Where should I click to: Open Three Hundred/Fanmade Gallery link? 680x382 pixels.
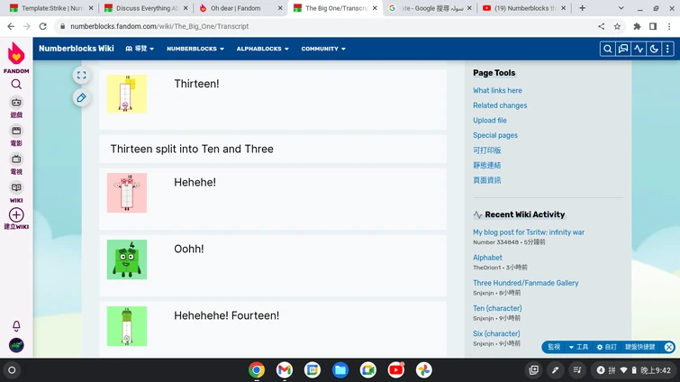(526, 283)
